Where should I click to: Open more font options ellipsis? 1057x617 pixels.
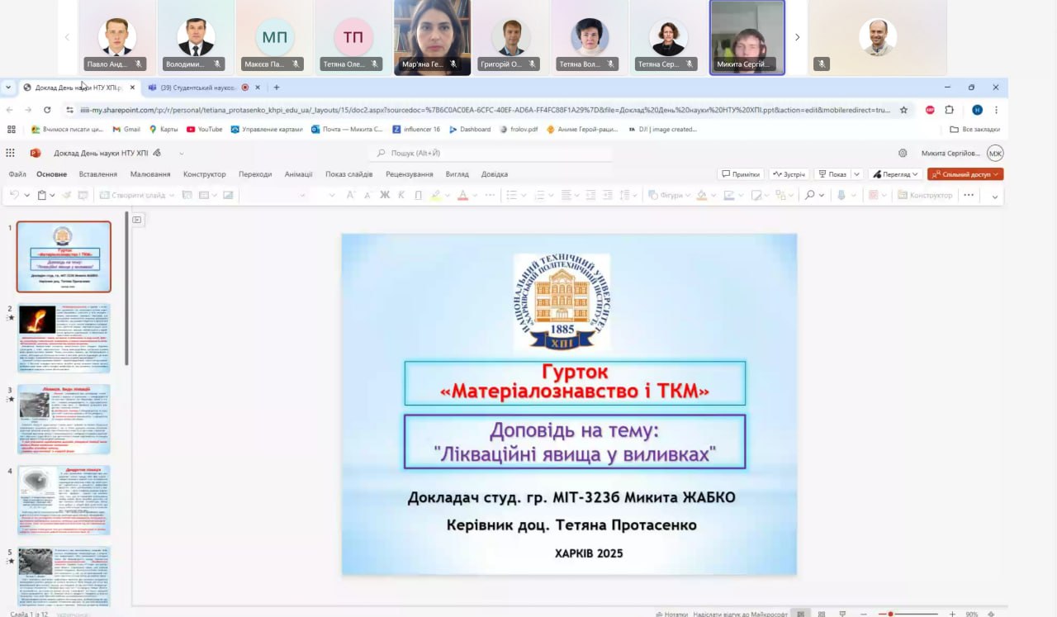coord(490,195)
